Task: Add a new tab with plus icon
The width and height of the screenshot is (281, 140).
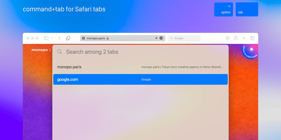Action: click(x=244, y=38)
